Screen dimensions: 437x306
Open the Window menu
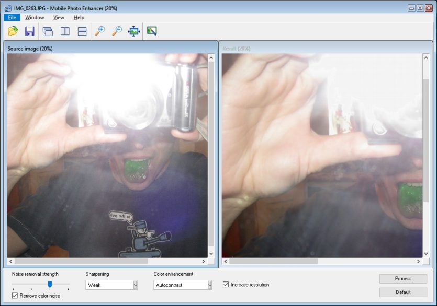tap(35, 18)
